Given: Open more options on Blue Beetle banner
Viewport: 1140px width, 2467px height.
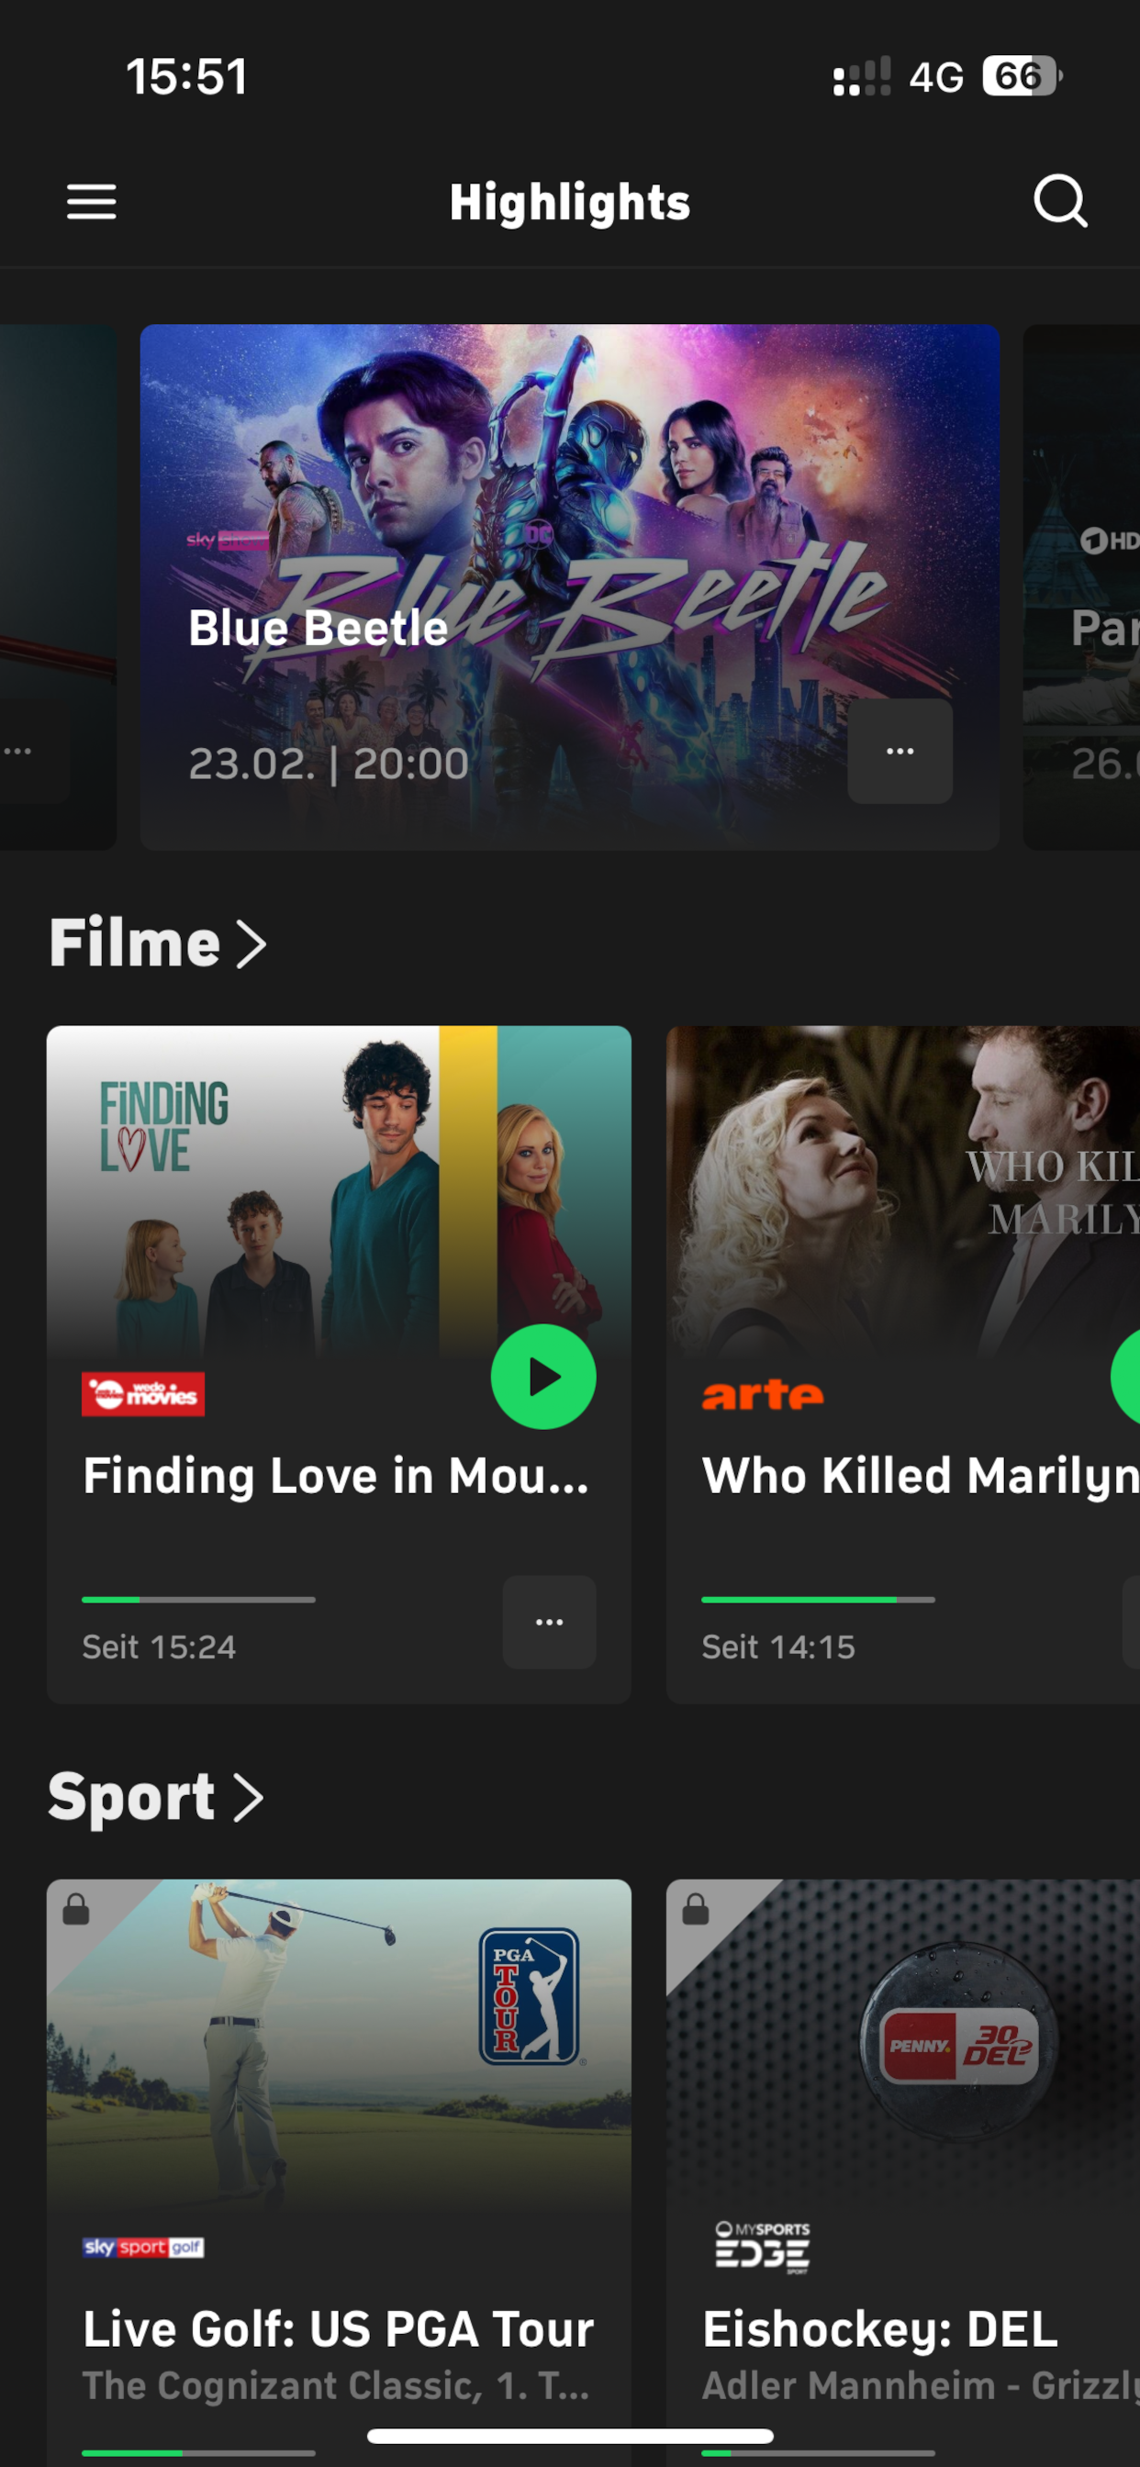Looking at the screenshot, I should pos(900,751).
